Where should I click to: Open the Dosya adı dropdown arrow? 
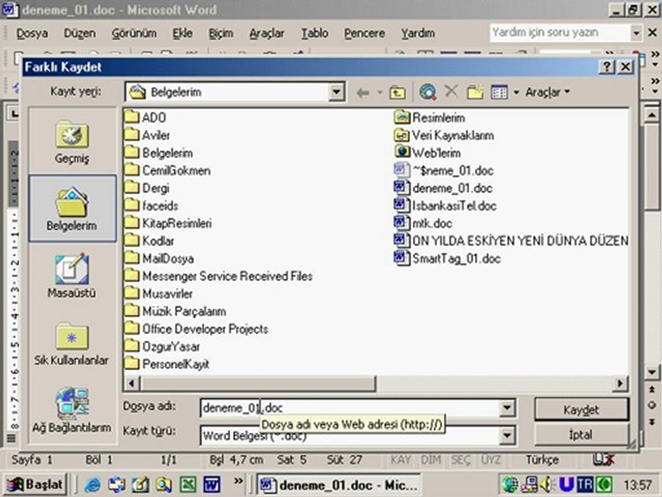(507, 408)
